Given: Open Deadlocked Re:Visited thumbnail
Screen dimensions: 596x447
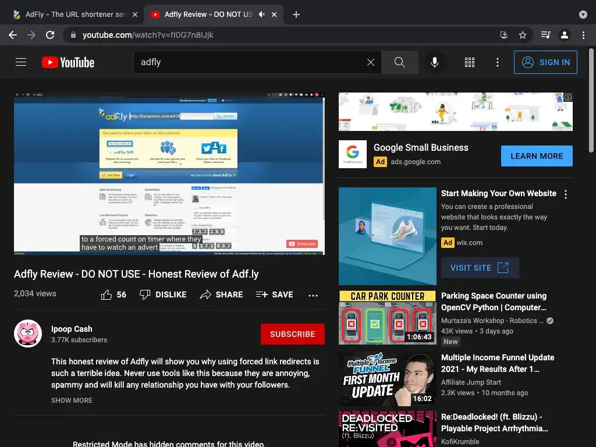Looking at the screenshot, I should point(387,429).
